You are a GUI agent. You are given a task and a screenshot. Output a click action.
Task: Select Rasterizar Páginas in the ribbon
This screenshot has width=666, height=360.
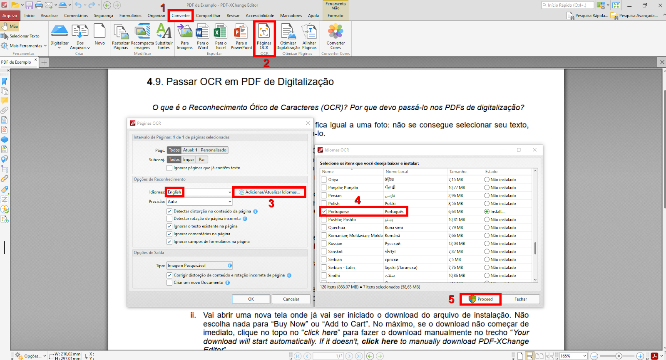(x=121, y=37)
